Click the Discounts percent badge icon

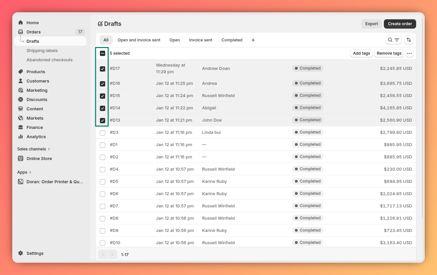tap(21, 99)
